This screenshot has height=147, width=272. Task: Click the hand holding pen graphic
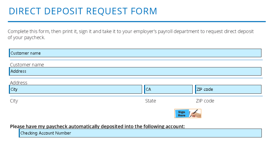pos(195,113)
